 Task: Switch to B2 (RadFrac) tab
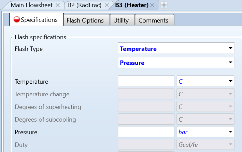coord(84,5)
